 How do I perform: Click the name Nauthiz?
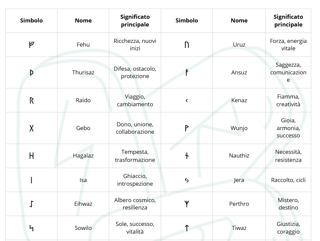pos(239,156)
